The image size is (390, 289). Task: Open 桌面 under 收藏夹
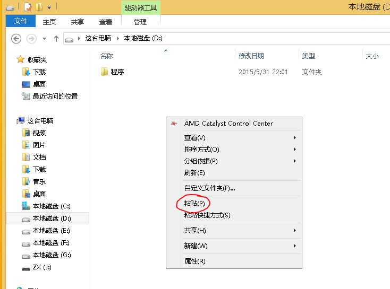(34, 84)
